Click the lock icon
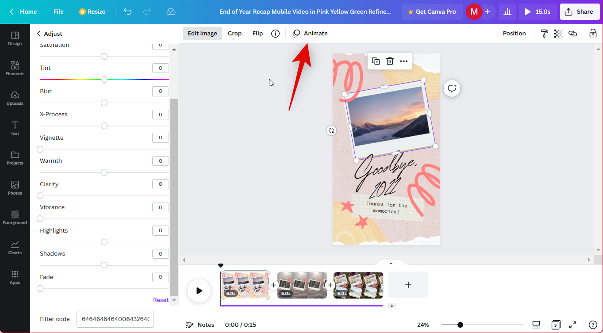This screenshot has width=603, height=333. 593,34
